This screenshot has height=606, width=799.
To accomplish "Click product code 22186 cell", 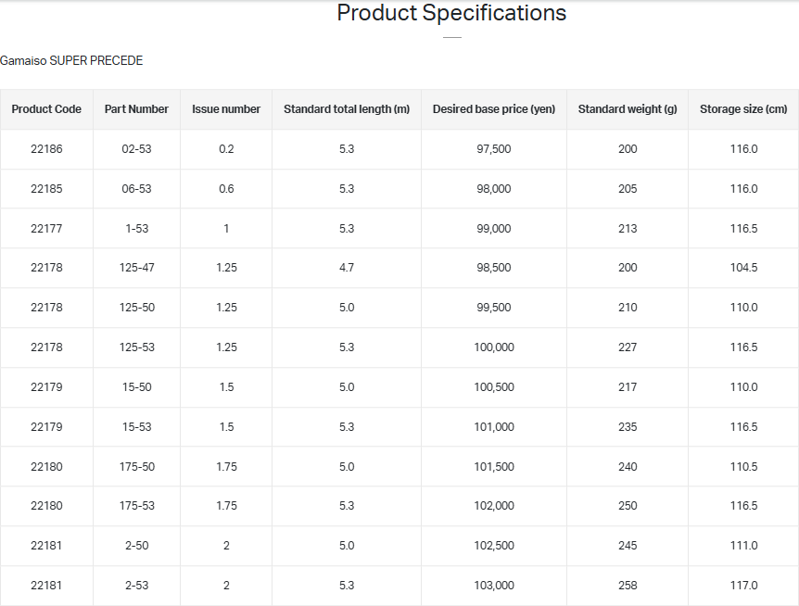I will (x=46, y=149).
